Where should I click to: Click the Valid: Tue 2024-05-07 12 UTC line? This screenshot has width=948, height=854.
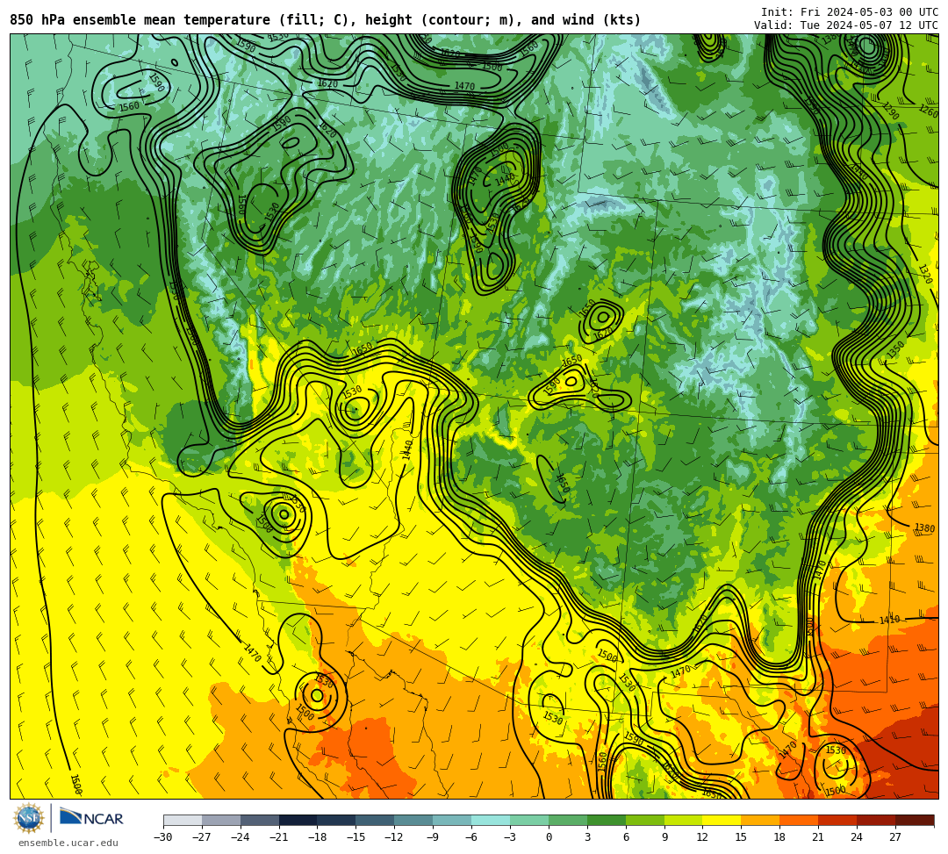pyautogui.click(x=846, y=25)
